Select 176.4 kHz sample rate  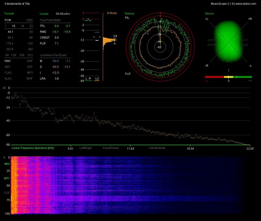click(10, 43)
